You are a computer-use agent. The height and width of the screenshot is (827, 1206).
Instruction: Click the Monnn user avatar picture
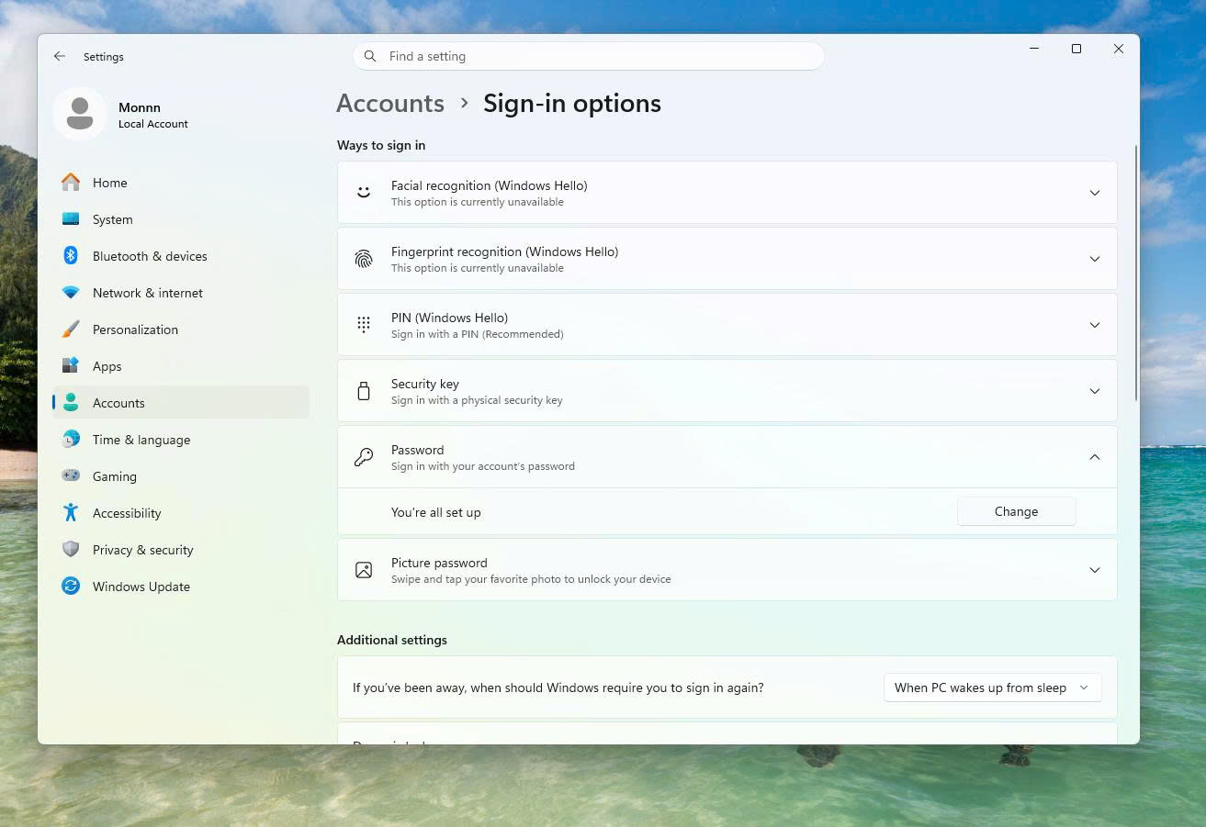80,114
